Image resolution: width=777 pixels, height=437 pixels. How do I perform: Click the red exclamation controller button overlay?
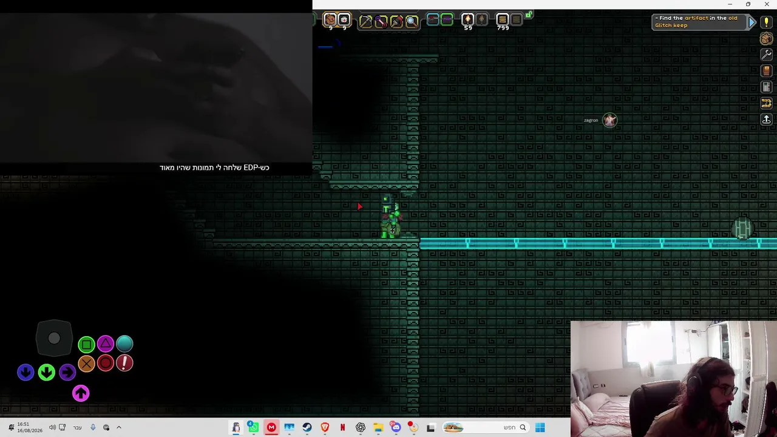124,364
